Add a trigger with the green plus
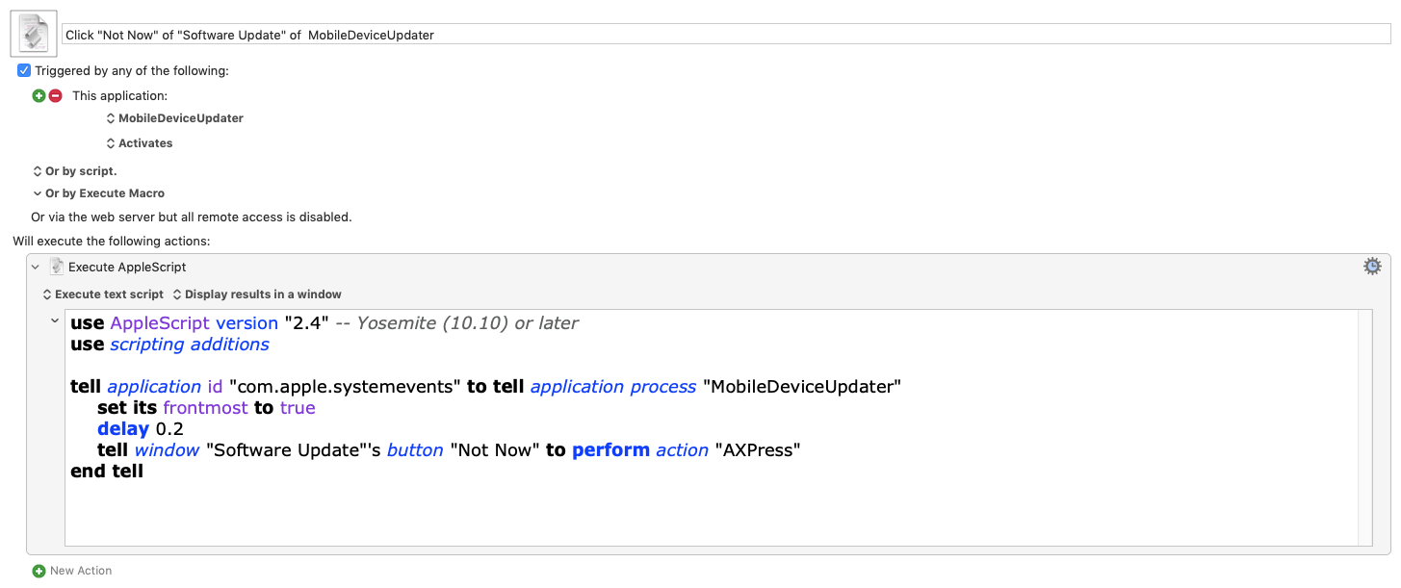Viewport: 1401px width, 588px height. [x=39, y=95]
